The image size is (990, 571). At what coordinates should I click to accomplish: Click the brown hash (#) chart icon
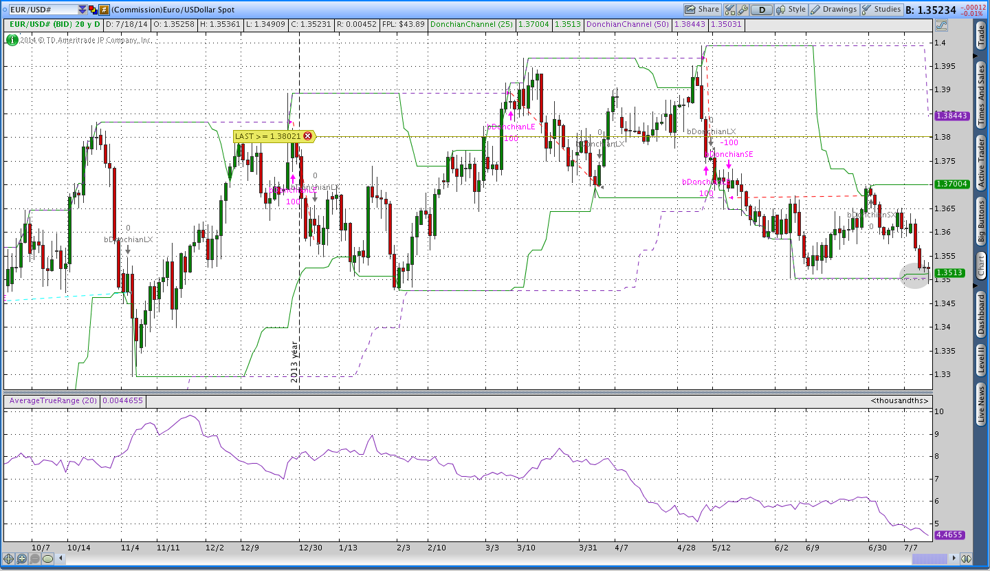click(104, 10)
